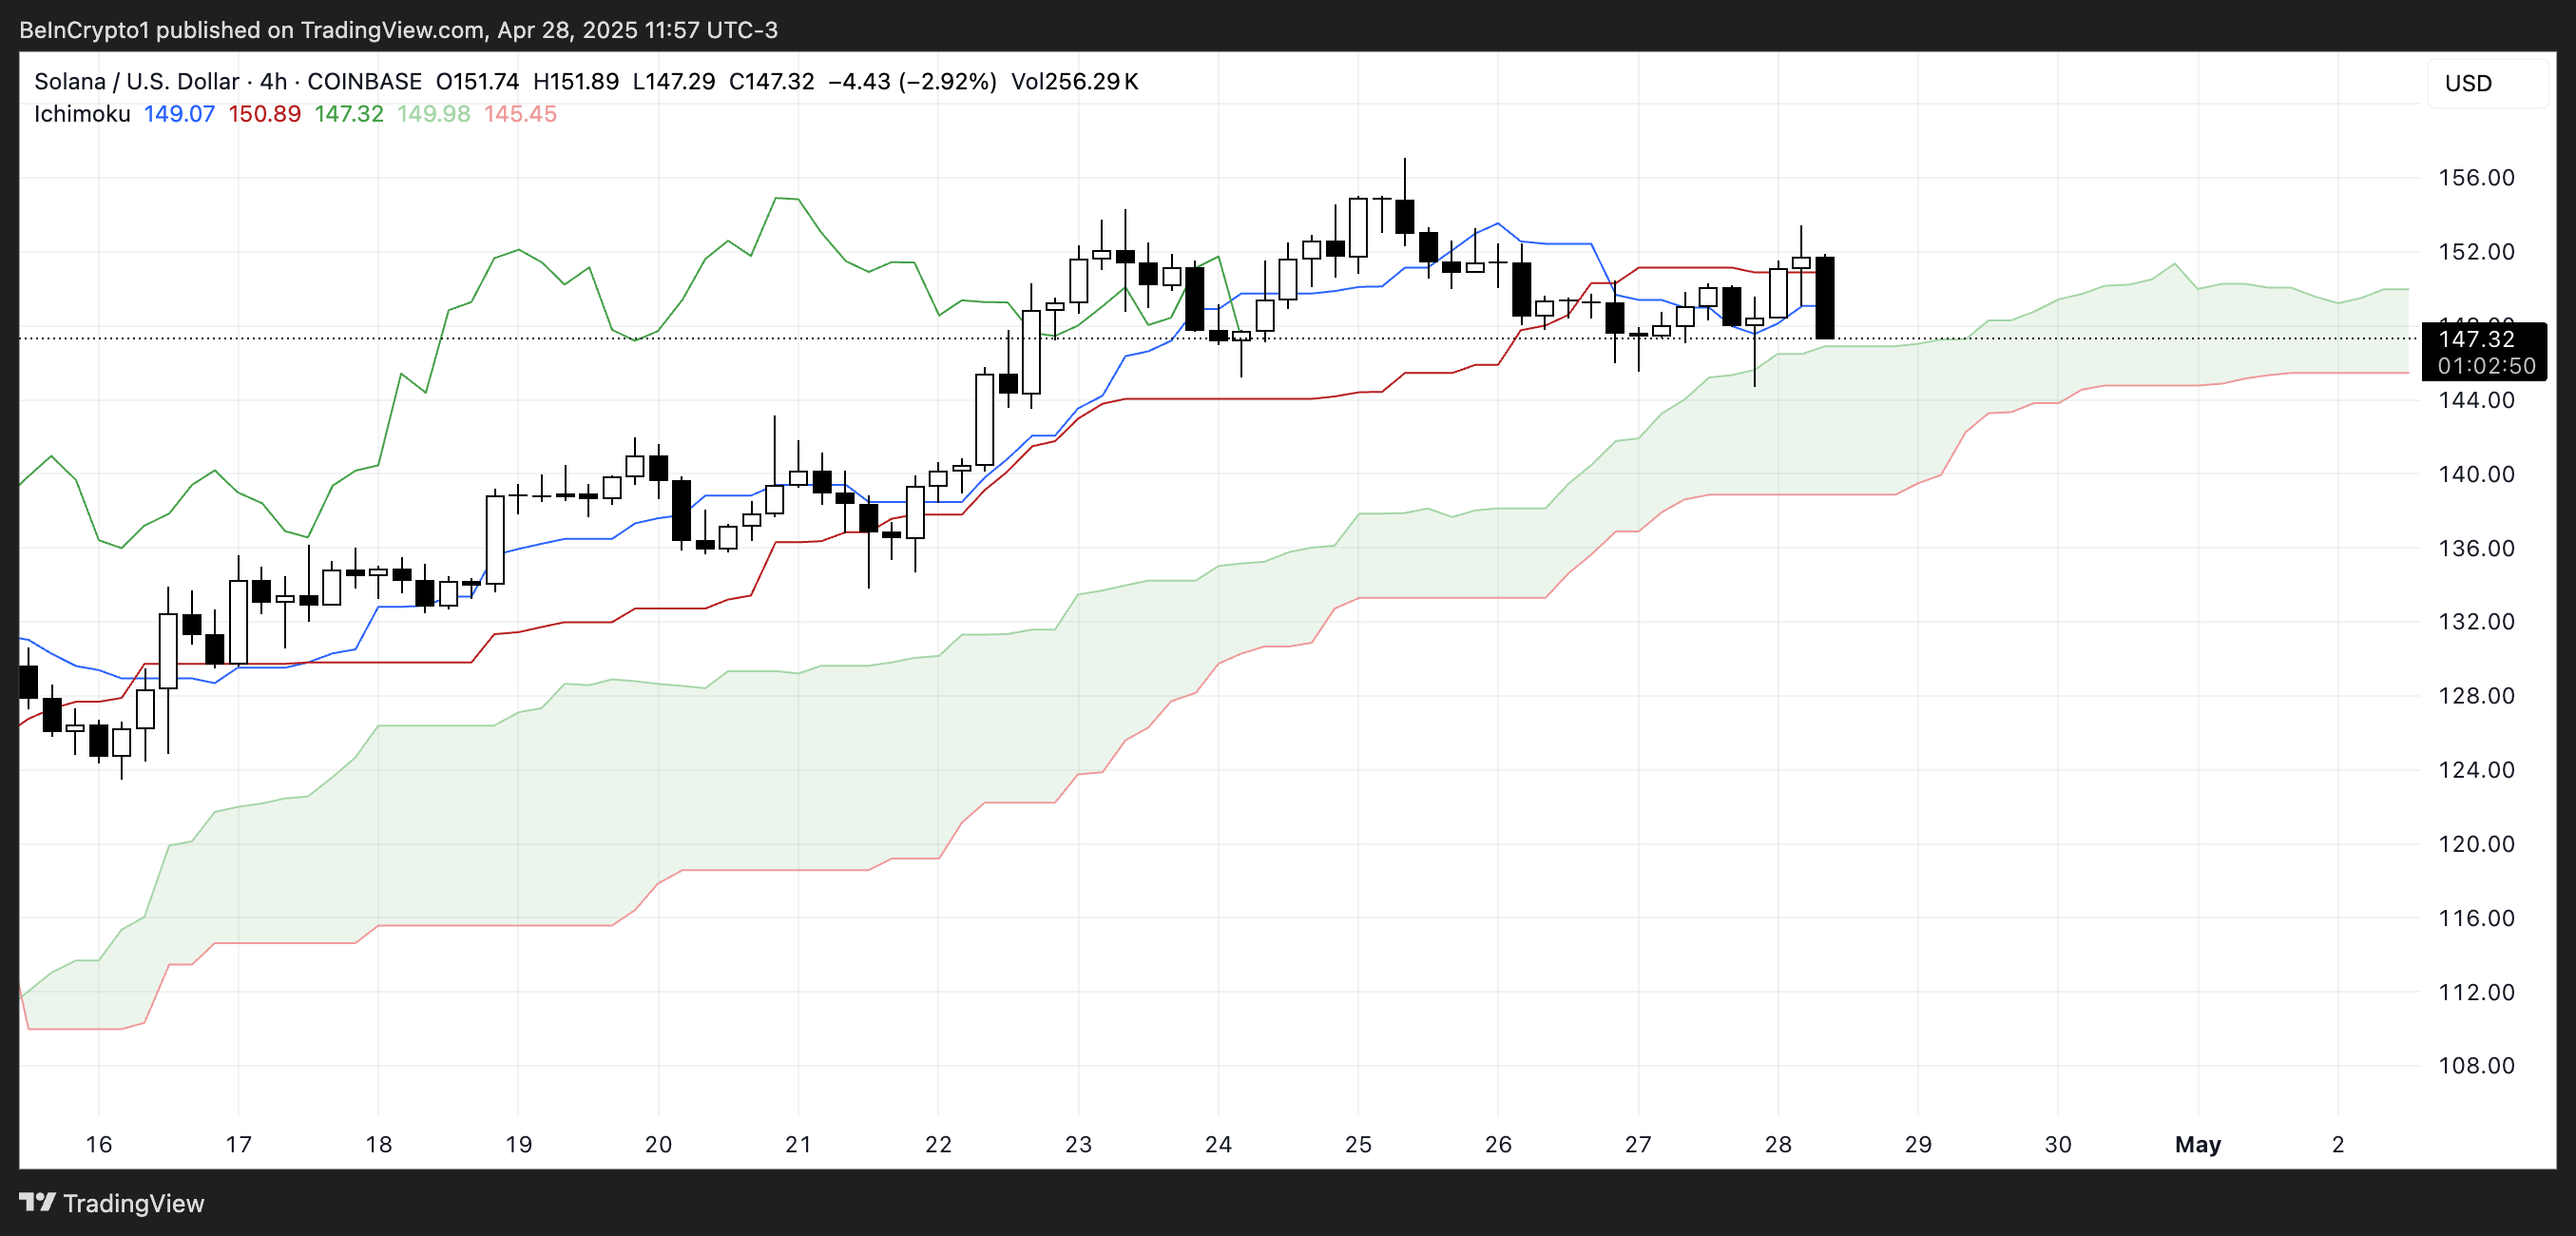This screenshot has width=2576, height=1236.
Task: Click the volume readout Vol256.29K
Action: 1074,82
